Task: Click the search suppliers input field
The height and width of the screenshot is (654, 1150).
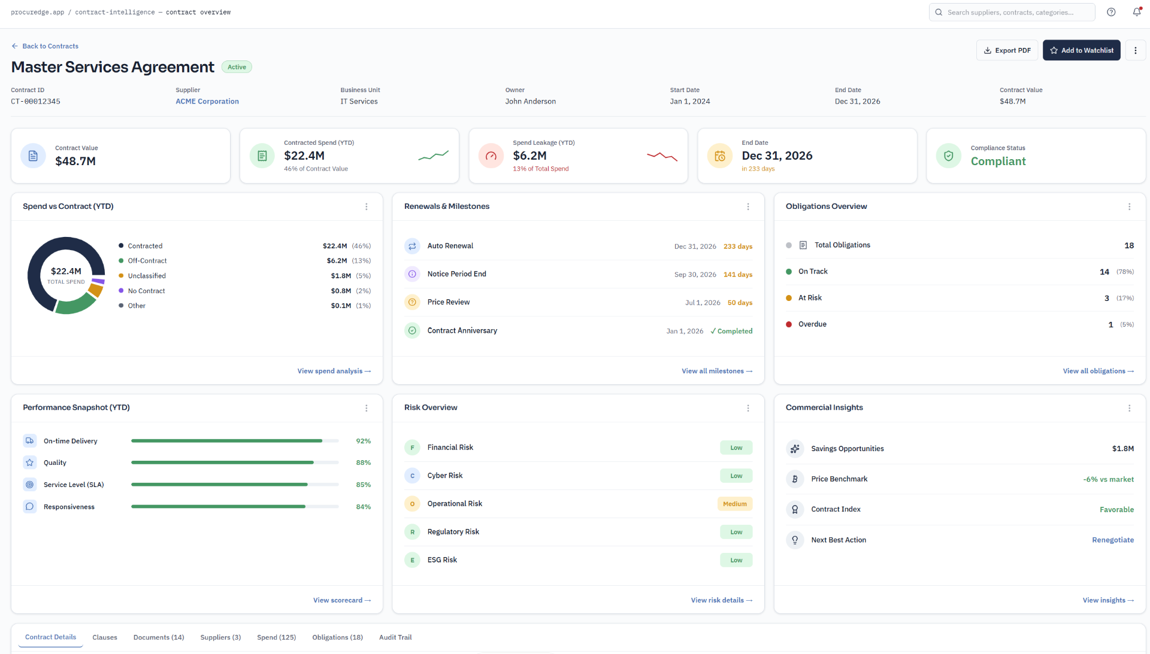Action: point(1012,12)
